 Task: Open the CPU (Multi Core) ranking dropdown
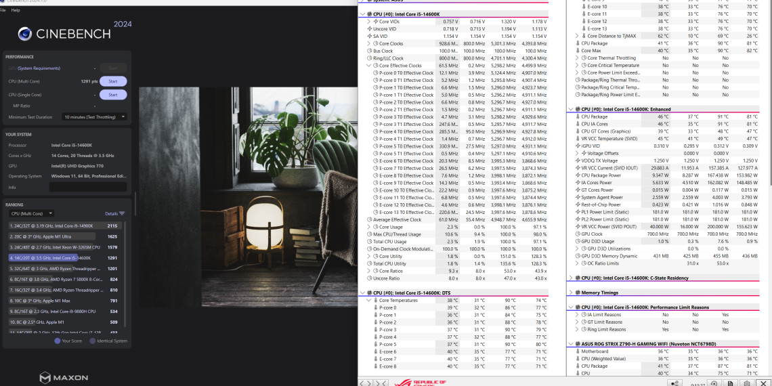(x=32, y=214)
